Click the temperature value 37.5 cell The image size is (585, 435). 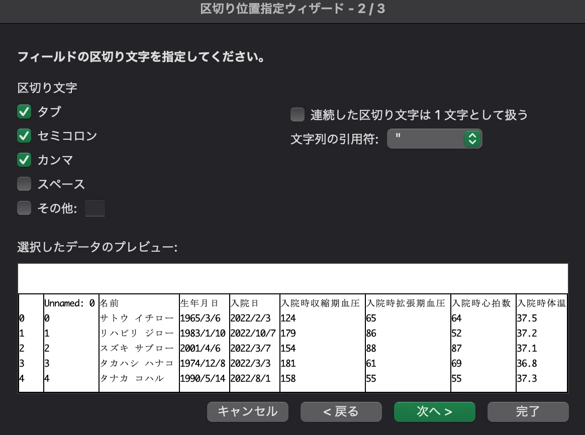(x=527, y=318)
